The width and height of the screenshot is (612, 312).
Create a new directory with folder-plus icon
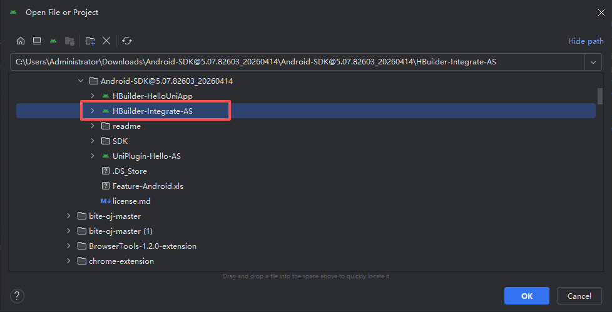click(90, 41)
